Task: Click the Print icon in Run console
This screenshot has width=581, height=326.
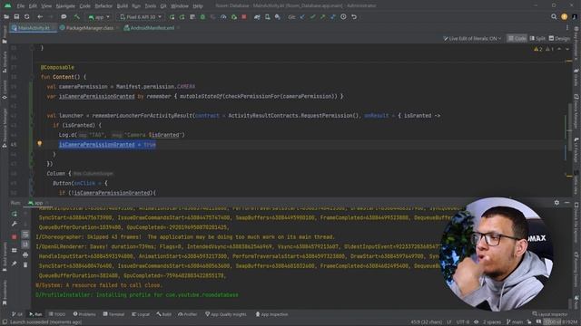Action: [x=25, y=254]
